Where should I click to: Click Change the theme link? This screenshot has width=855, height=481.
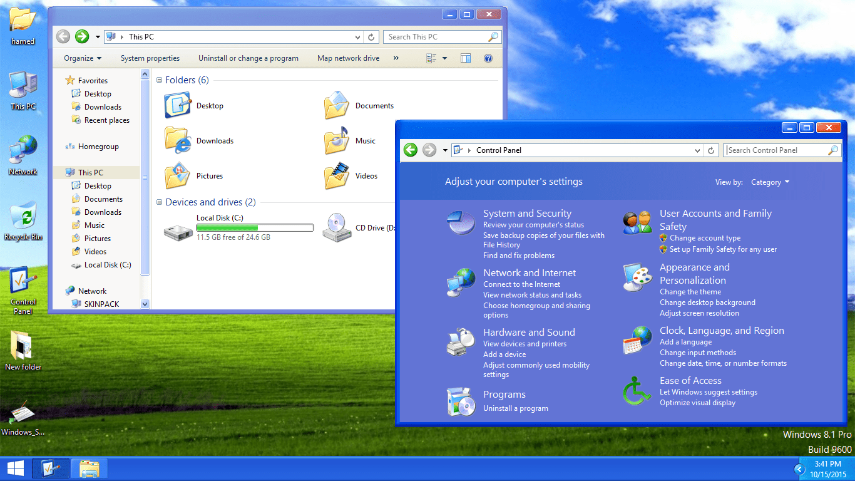click(x=690, y=292)
